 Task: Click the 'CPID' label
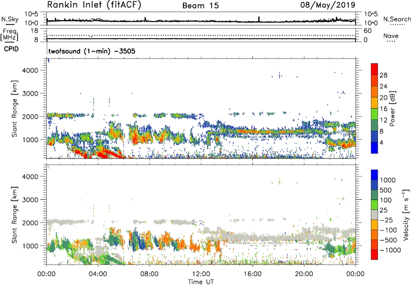[11, 49]
